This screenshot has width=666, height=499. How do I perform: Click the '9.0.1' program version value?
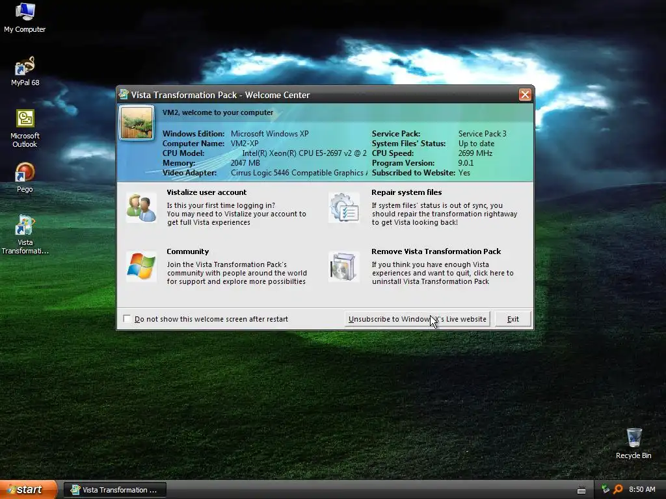466,163
